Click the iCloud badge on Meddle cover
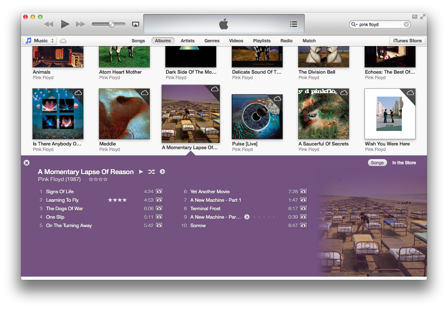The image size is (448, 309). [144, 93]
